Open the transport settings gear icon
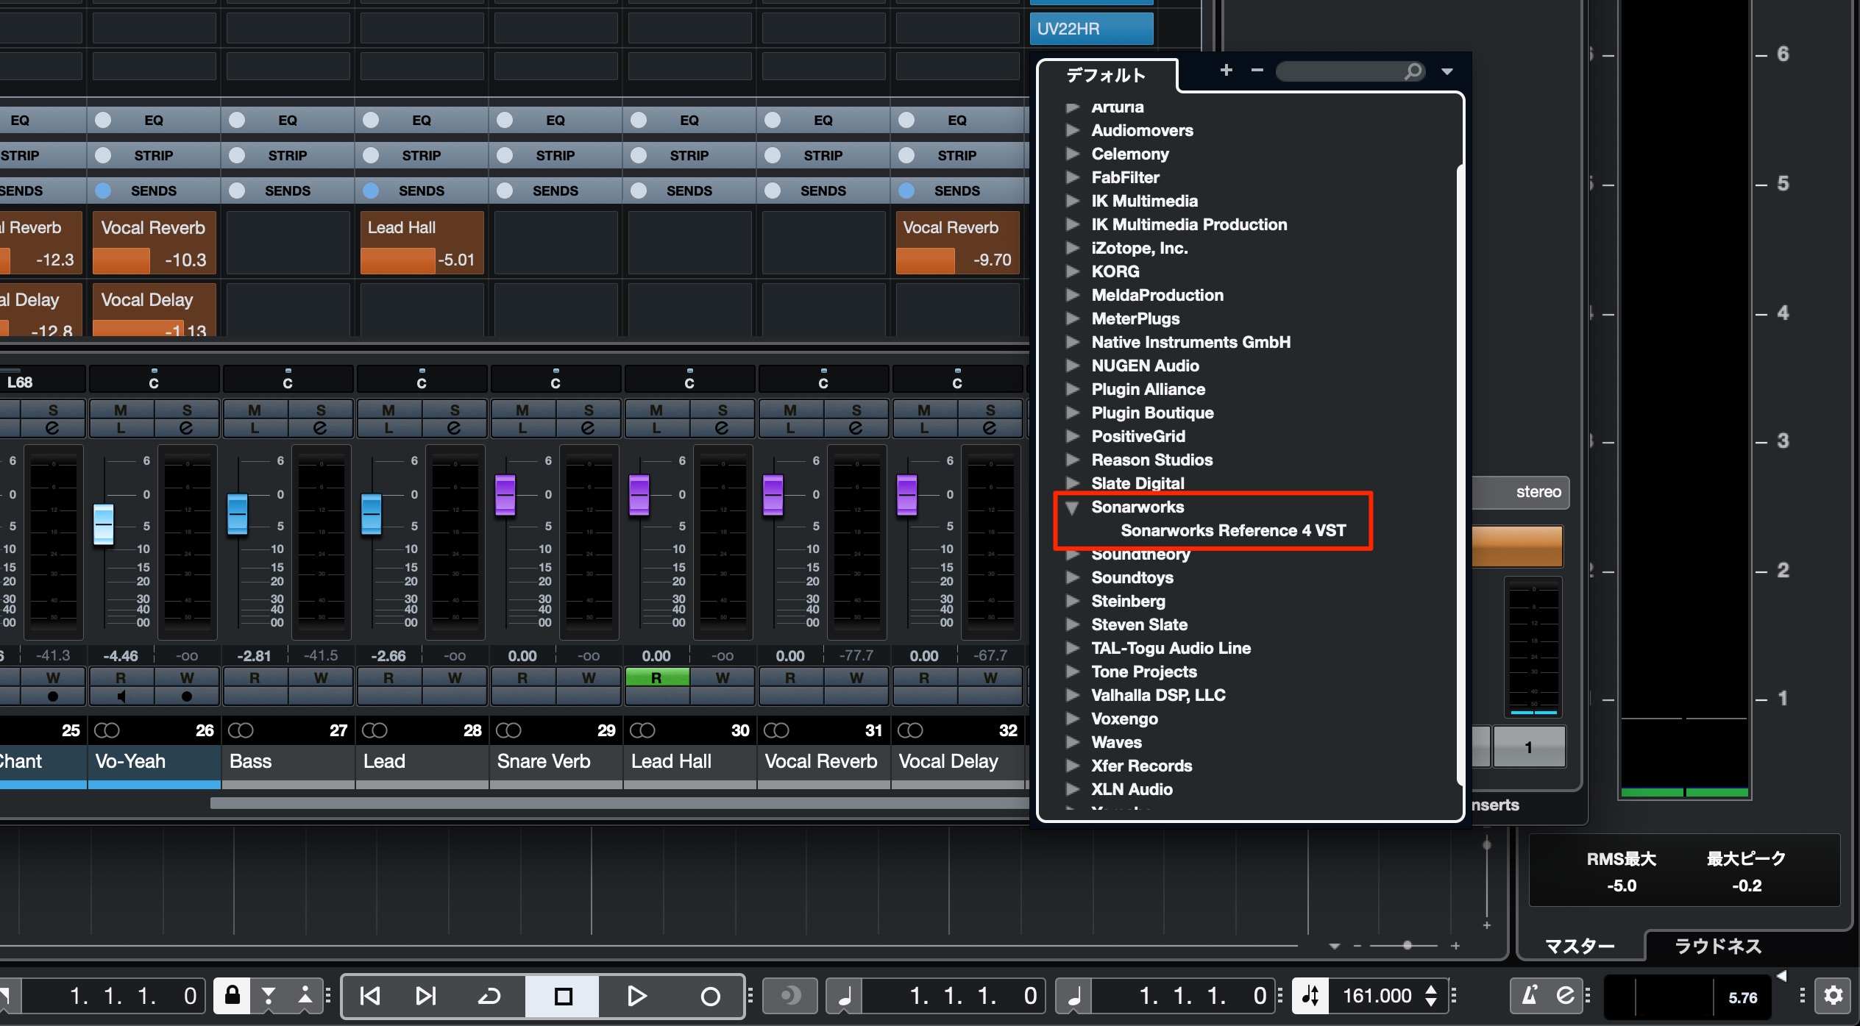 (x=1833, y=996)
